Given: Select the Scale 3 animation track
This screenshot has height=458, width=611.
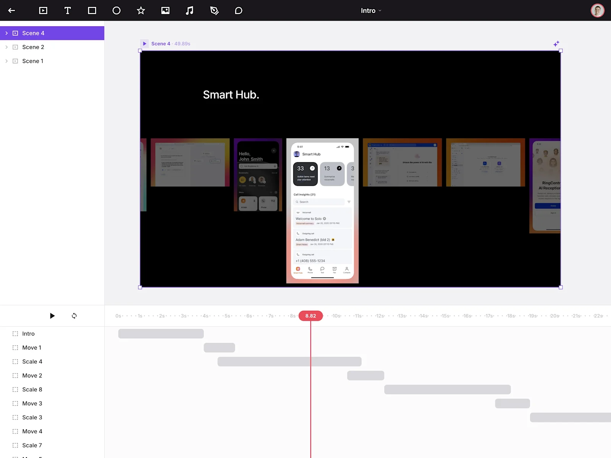Looking at the screenshot, I should pyautogui.click(x=52, y=417).
